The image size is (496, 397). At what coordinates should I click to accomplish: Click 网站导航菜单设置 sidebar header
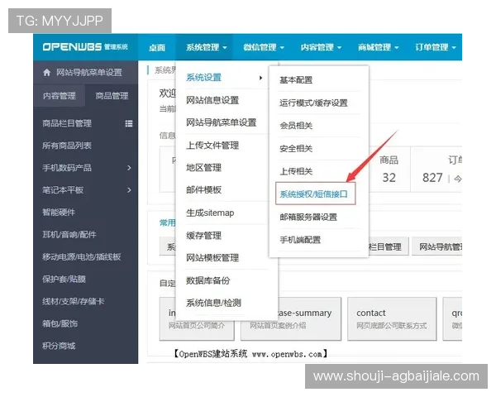click(85, 73)
